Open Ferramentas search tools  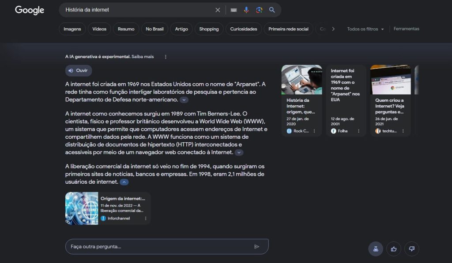(x=407, y=29)
